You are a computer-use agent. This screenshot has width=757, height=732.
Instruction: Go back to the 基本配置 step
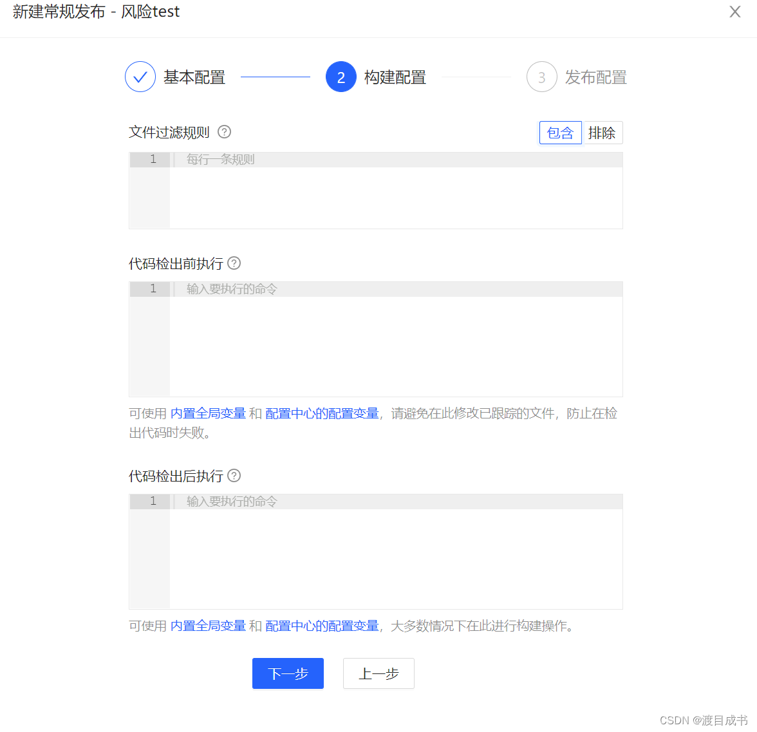point(194,77)
